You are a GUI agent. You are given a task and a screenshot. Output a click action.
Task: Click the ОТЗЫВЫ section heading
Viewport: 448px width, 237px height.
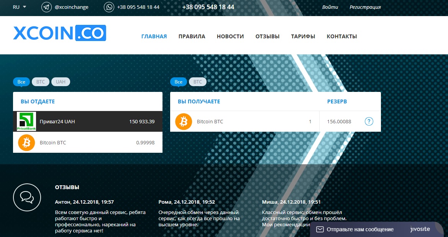(67, 188)
